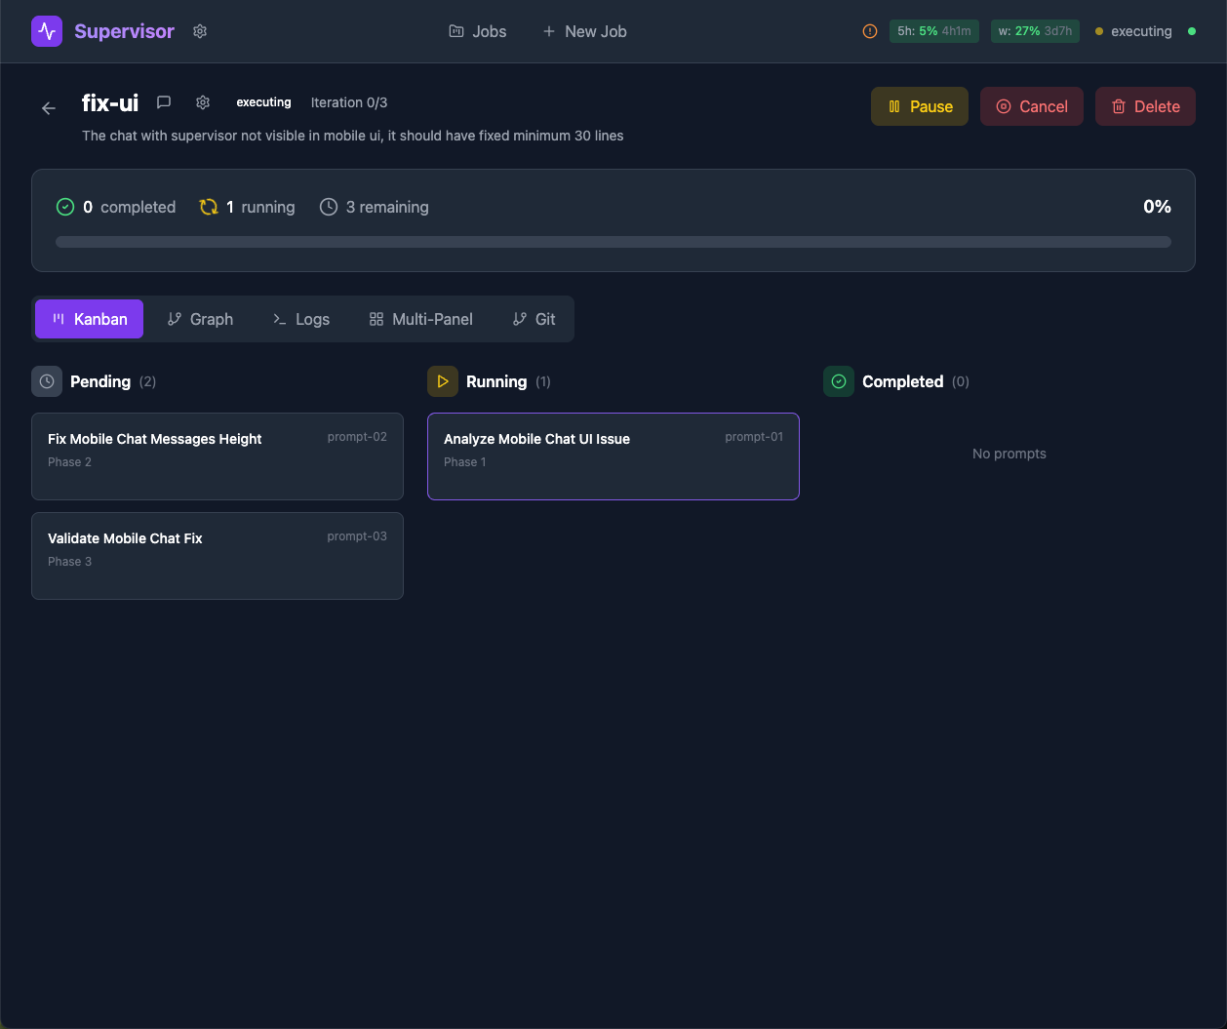The width and height of the screenshot is (1227, 1029).
Task: Open settings gear next to Supervisor title
Action: pos(200,31)
